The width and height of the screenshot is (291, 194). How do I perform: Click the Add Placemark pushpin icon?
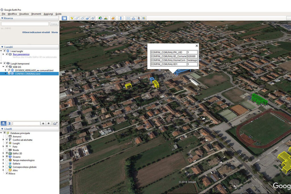coord(72,18)
